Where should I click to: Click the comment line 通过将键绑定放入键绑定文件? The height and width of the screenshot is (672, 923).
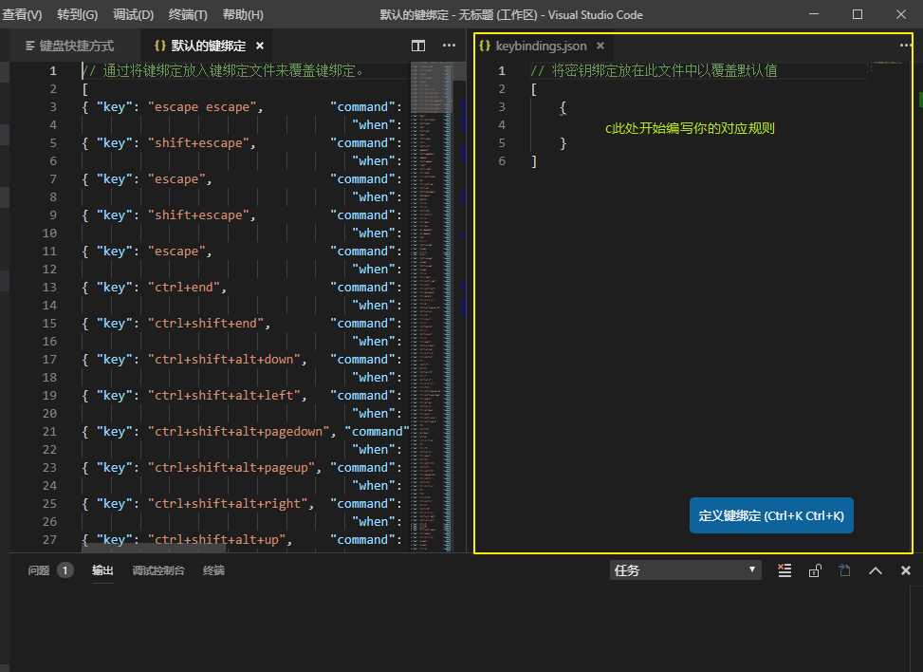click(223, 70)
